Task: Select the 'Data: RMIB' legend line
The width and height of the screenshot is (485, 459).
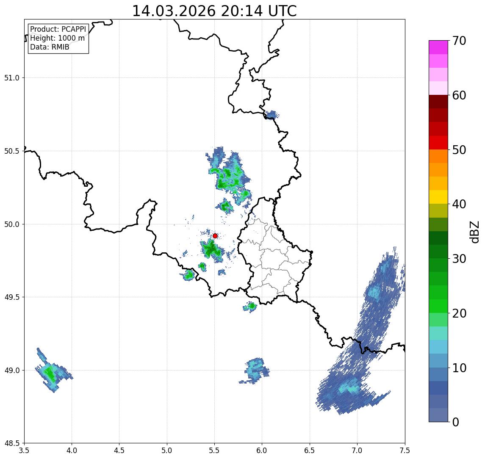Action: (50, 47)
